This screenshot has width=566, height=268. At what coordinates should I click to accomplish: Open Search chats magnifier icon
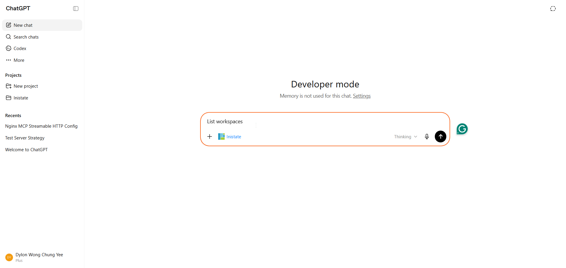click(9, 37)
